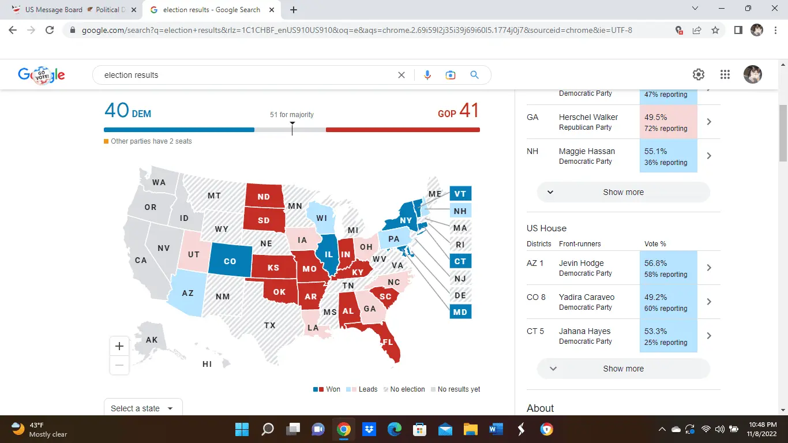Search by image with Google Lens
This screenshot has width=788, height=443.
451,75
